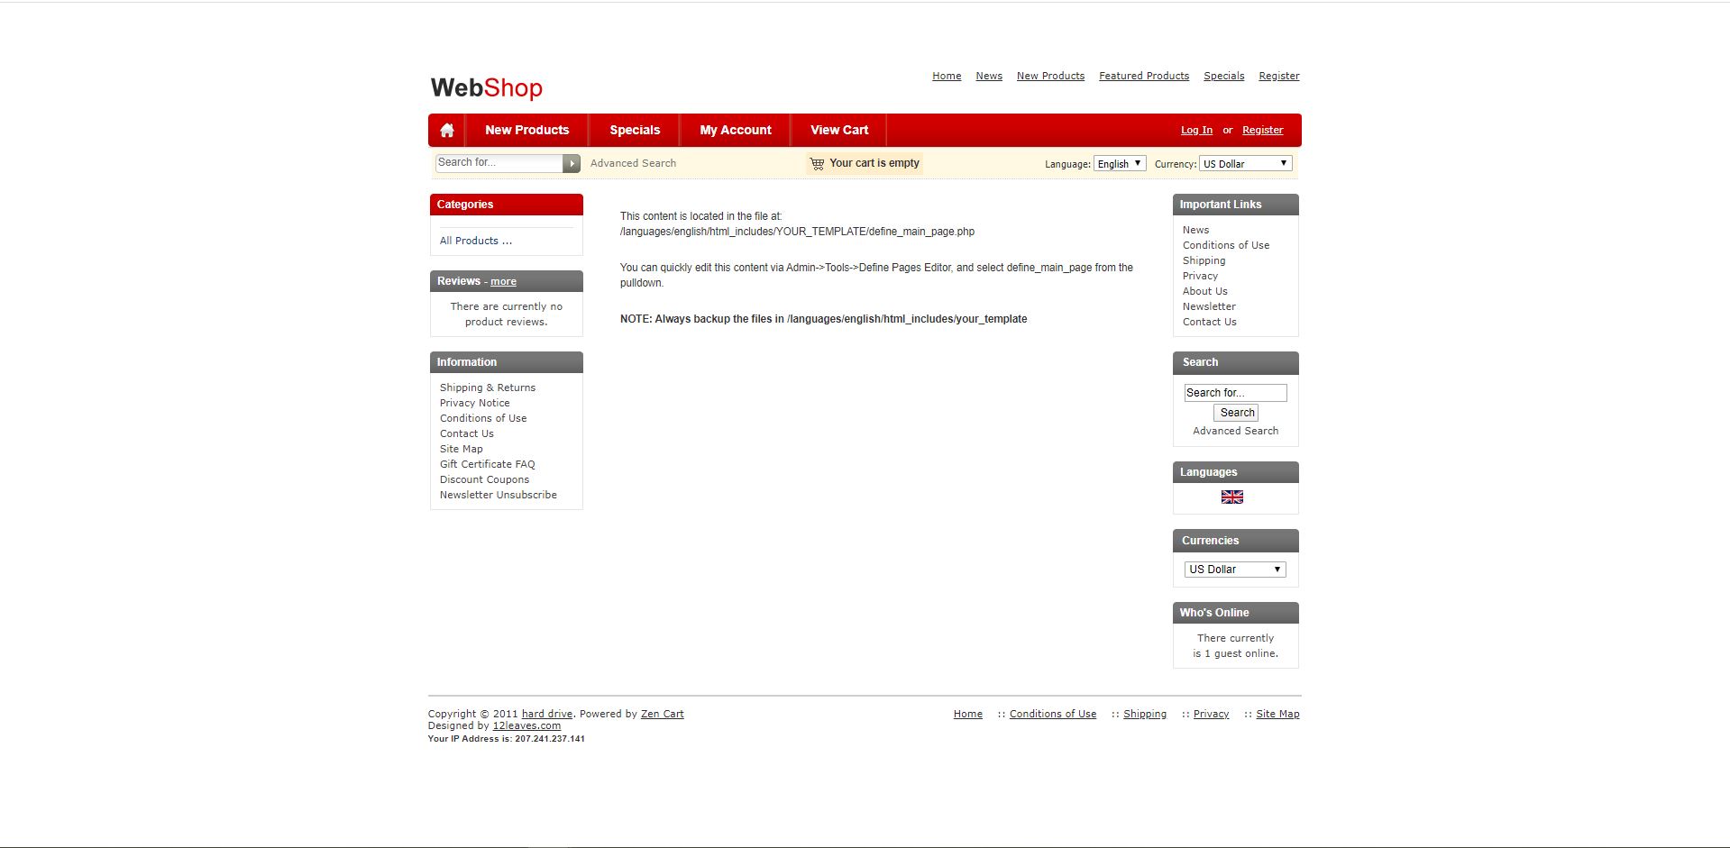1730x848 pixels.
Task: Open Featured Products top link
Action: (x=1143, y=76)
